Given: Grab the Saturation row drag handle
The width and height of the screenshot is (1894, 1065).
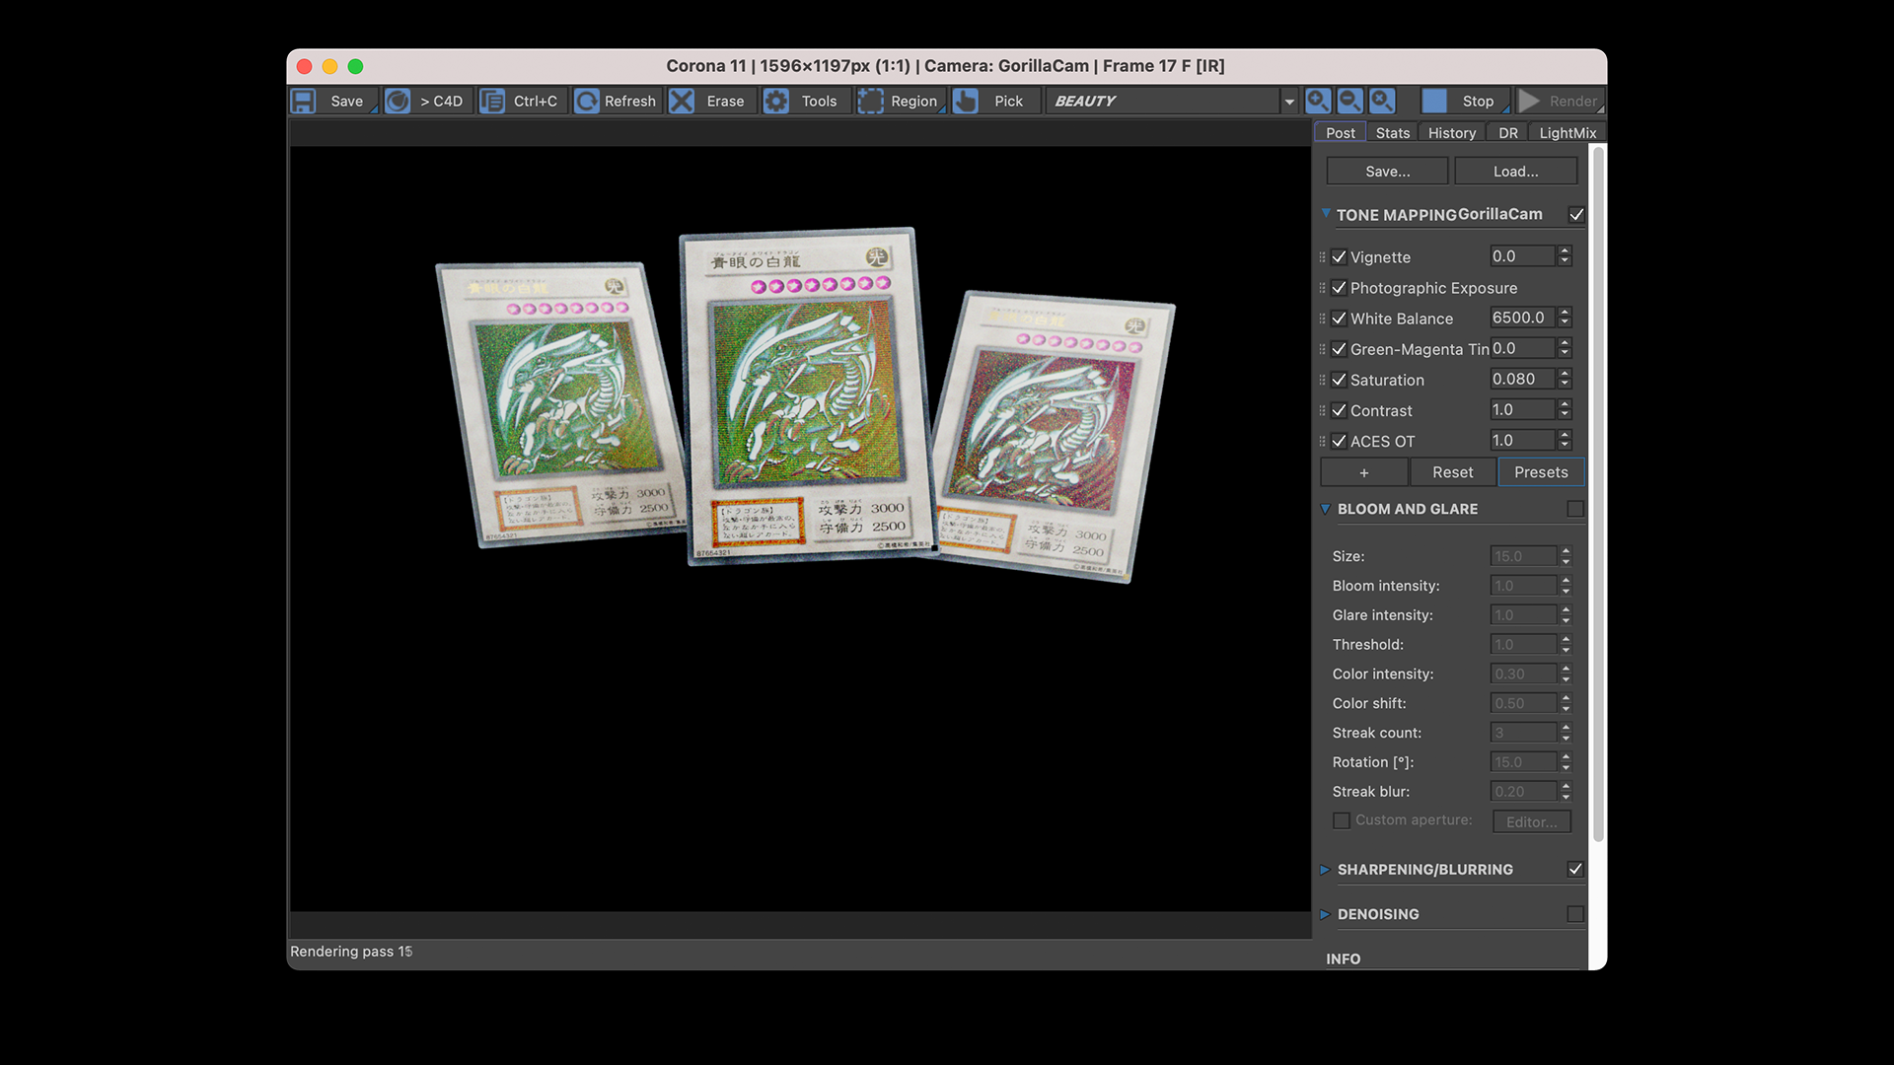Looking at the screenshot, I should point(1322,380).
